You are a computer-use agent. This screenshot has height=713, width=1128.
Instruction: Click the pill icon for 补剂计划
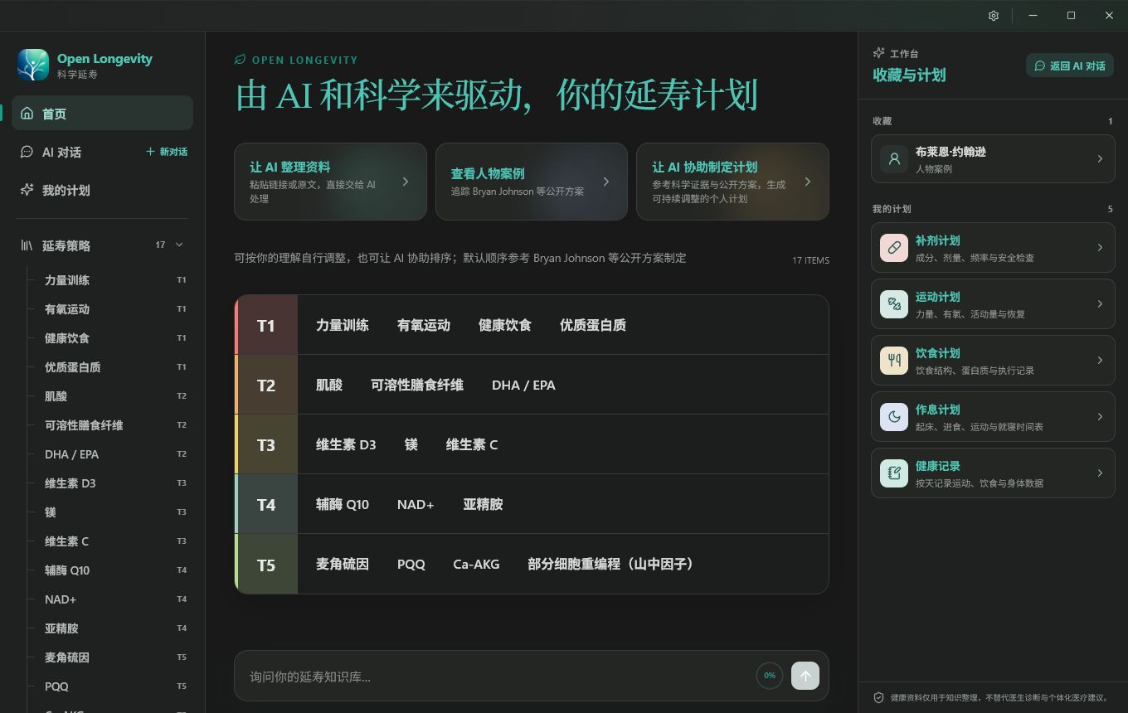tap(894, 248)
